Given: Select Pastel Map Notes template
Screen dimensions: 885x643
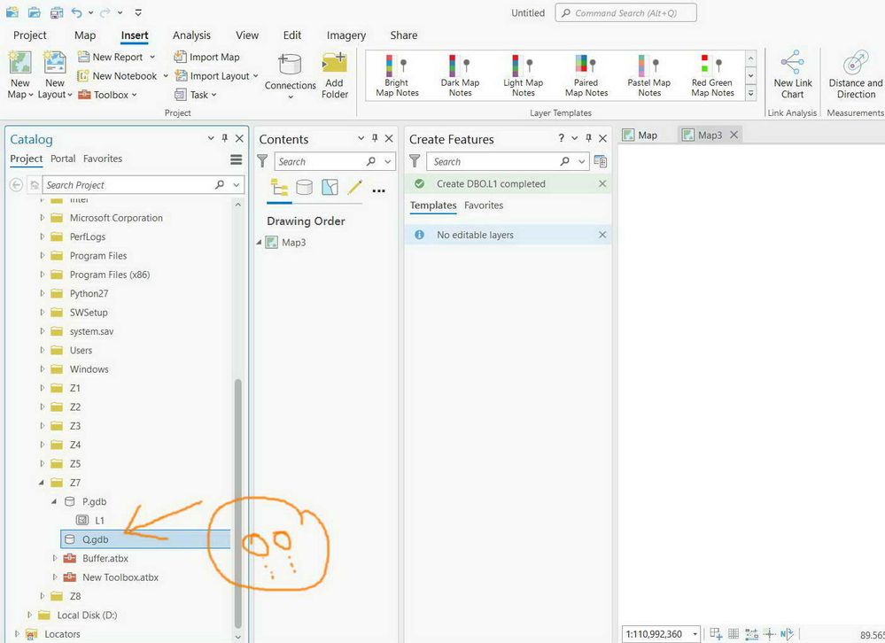Looking at the screenshot, I should pos(649,76).
